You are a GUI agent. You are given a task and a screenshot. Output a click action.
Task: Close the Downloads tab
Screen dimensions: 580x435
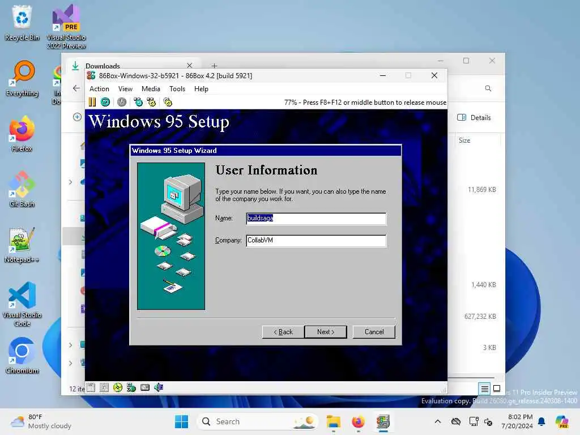pos(189,66)
